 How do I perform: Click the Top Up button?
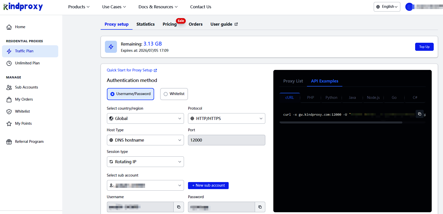pyautogui.click(x=424, y=47)
